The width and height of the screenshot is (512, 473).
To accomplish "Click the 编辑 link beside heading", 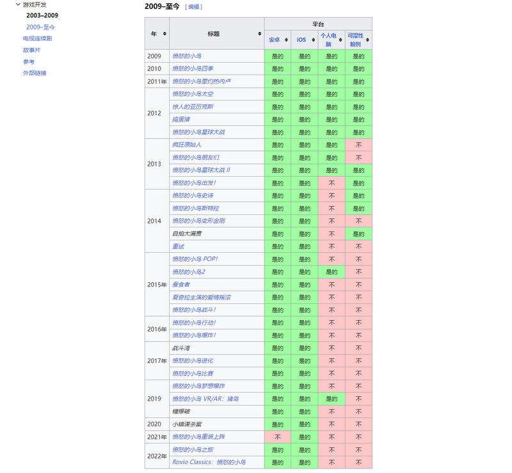I will pyautogui.click(x=194, y=7).
